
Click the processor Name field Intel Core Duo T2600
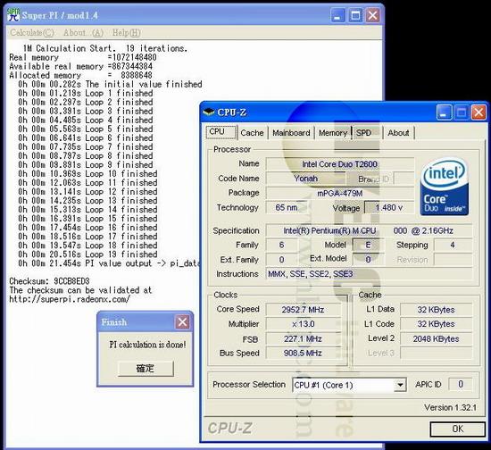pos(340,163)
